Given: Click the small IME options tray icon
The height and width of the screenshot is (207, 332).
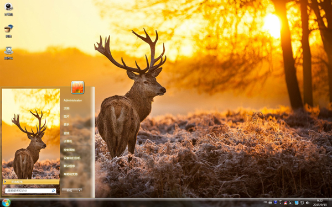Looking at the screenshot, I should pos(281,201).
